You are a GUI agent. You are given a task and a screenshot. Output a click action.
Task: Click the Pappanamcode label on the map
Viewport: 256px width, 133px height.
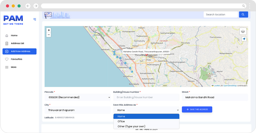tap(176, 71)
